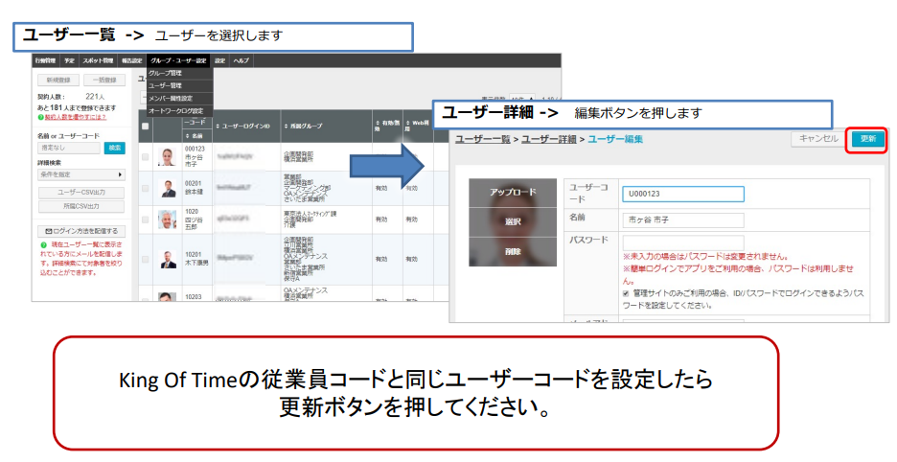Click 所属CSV出力 button
Screen dimensions: 897x462
click(81, 206)
